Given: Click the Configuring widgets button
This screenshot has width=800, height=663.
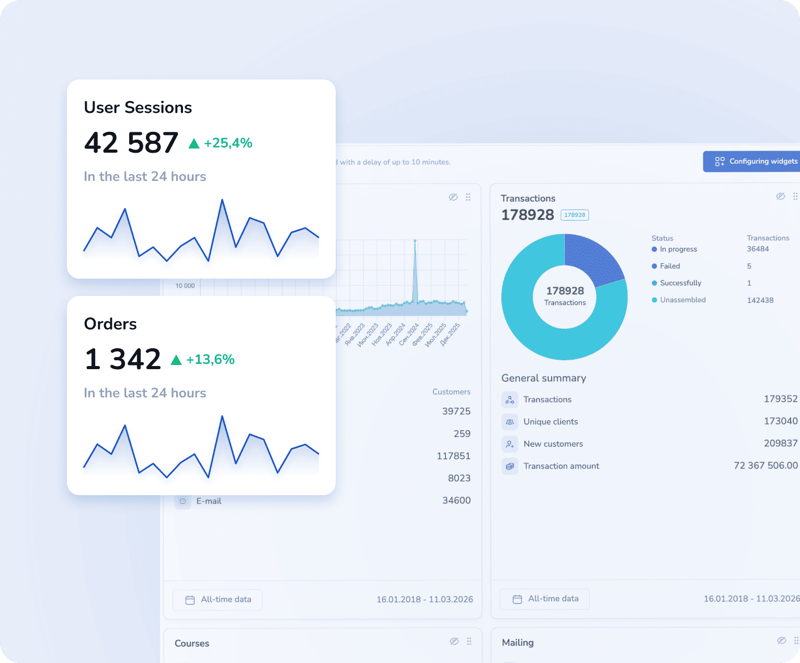Looking at the screenshot, I should point(758,161).
